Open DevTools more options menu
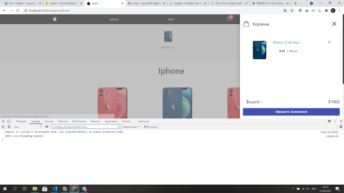This screenshot has height=193, width=344. [x=335, y=121]
